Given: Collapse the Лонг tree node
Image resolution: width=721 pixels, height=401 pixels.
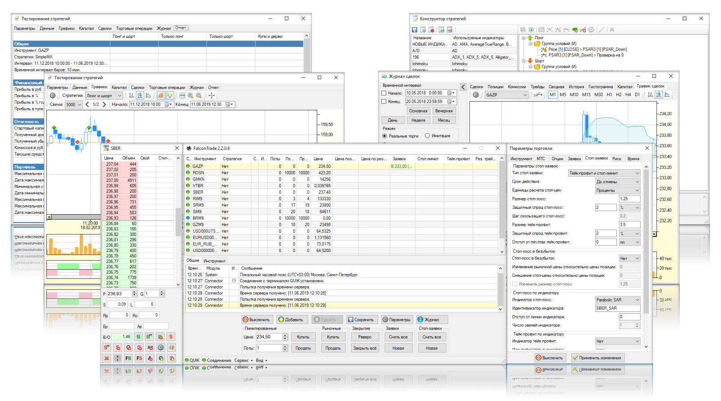Looking at the screenshot, I should coord(524,38).
